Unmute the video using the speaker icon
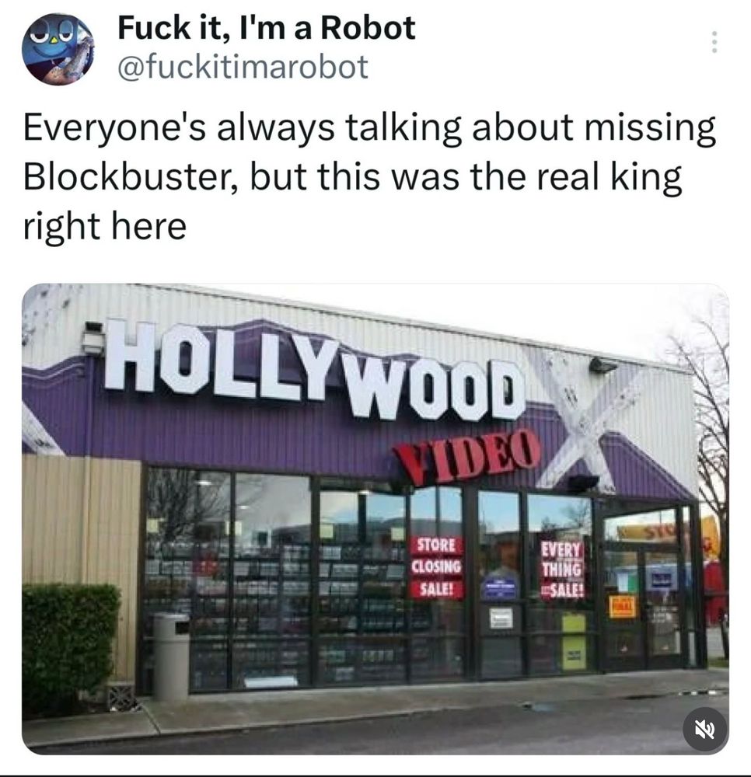The height and width of the screenshot is (777, 751). click(705, 730)
